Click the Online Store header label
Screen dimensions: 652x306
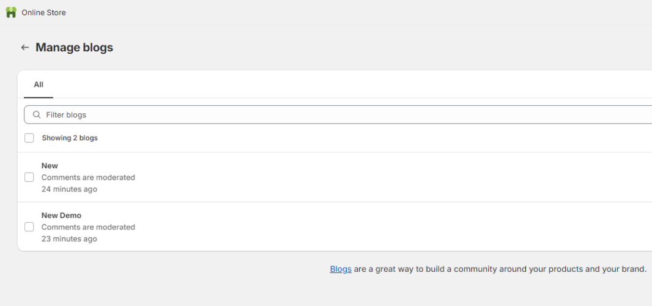click(x=43, y=12)
